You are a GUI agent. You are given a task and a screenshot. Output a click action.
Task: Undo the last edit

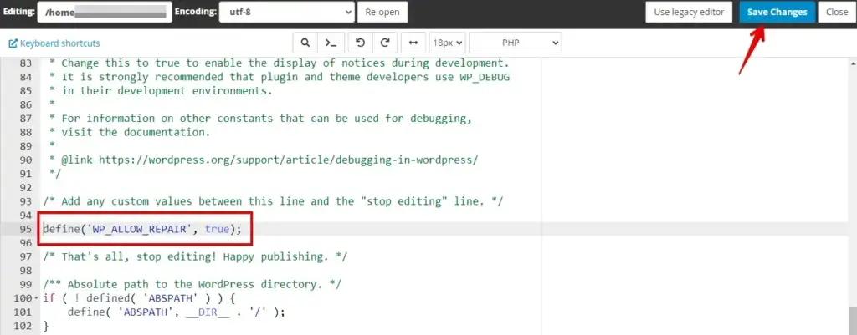tap(360, 43)
